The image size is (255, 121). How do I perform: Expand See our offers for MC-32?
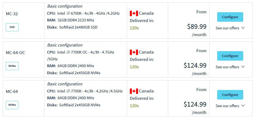pyautogui.click(x=230, y=28)
